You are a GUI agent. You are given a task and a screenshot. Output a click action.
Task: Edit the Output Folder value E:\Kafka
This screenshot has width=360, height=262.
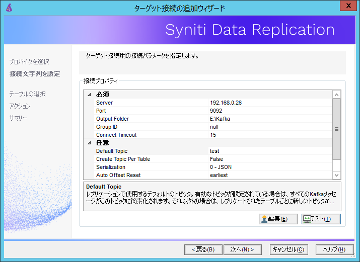point(270,119)
